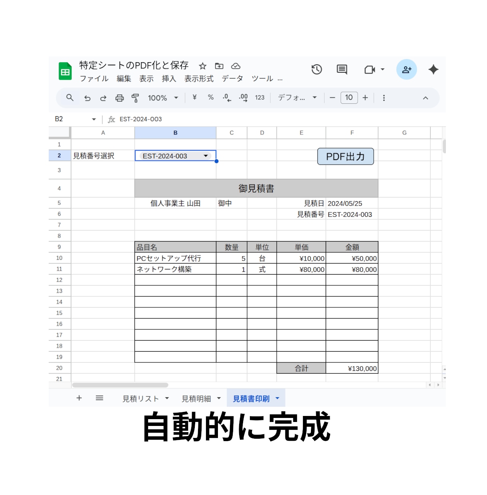Open the ツール menu
Viewport: 487px width, 495px height.
click(x=262, y=79)
